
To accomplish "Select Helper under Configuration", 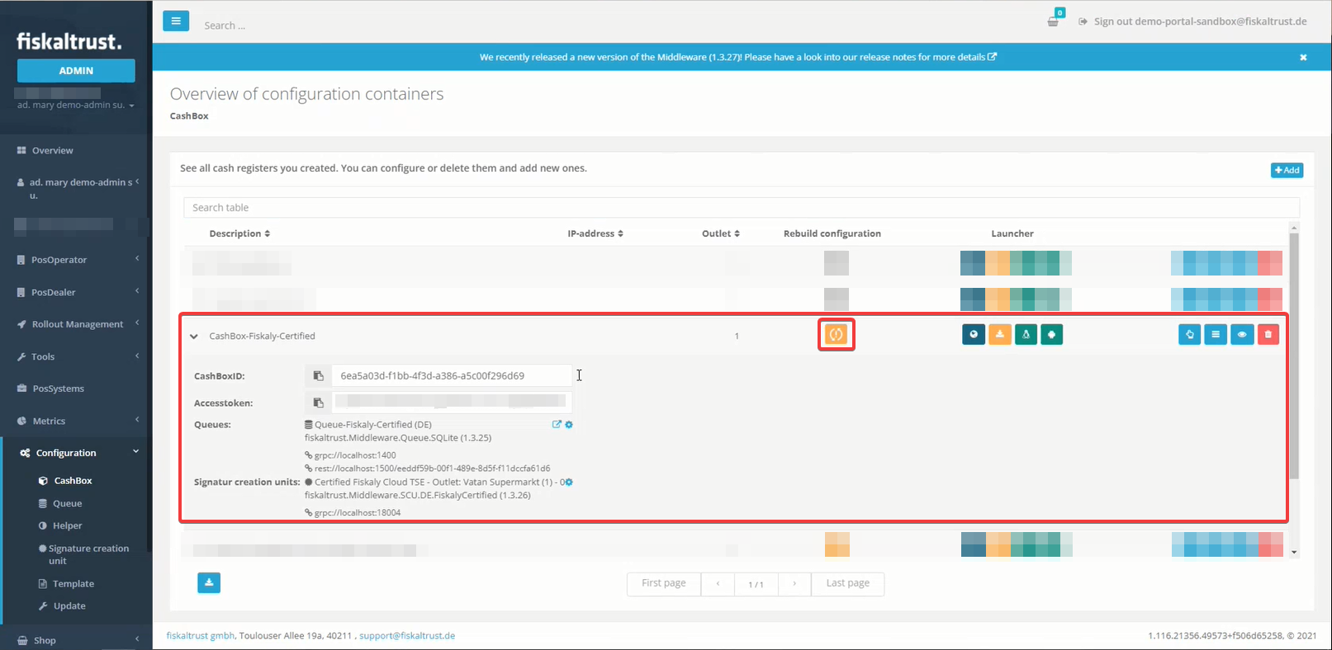I will pos(68,526).
